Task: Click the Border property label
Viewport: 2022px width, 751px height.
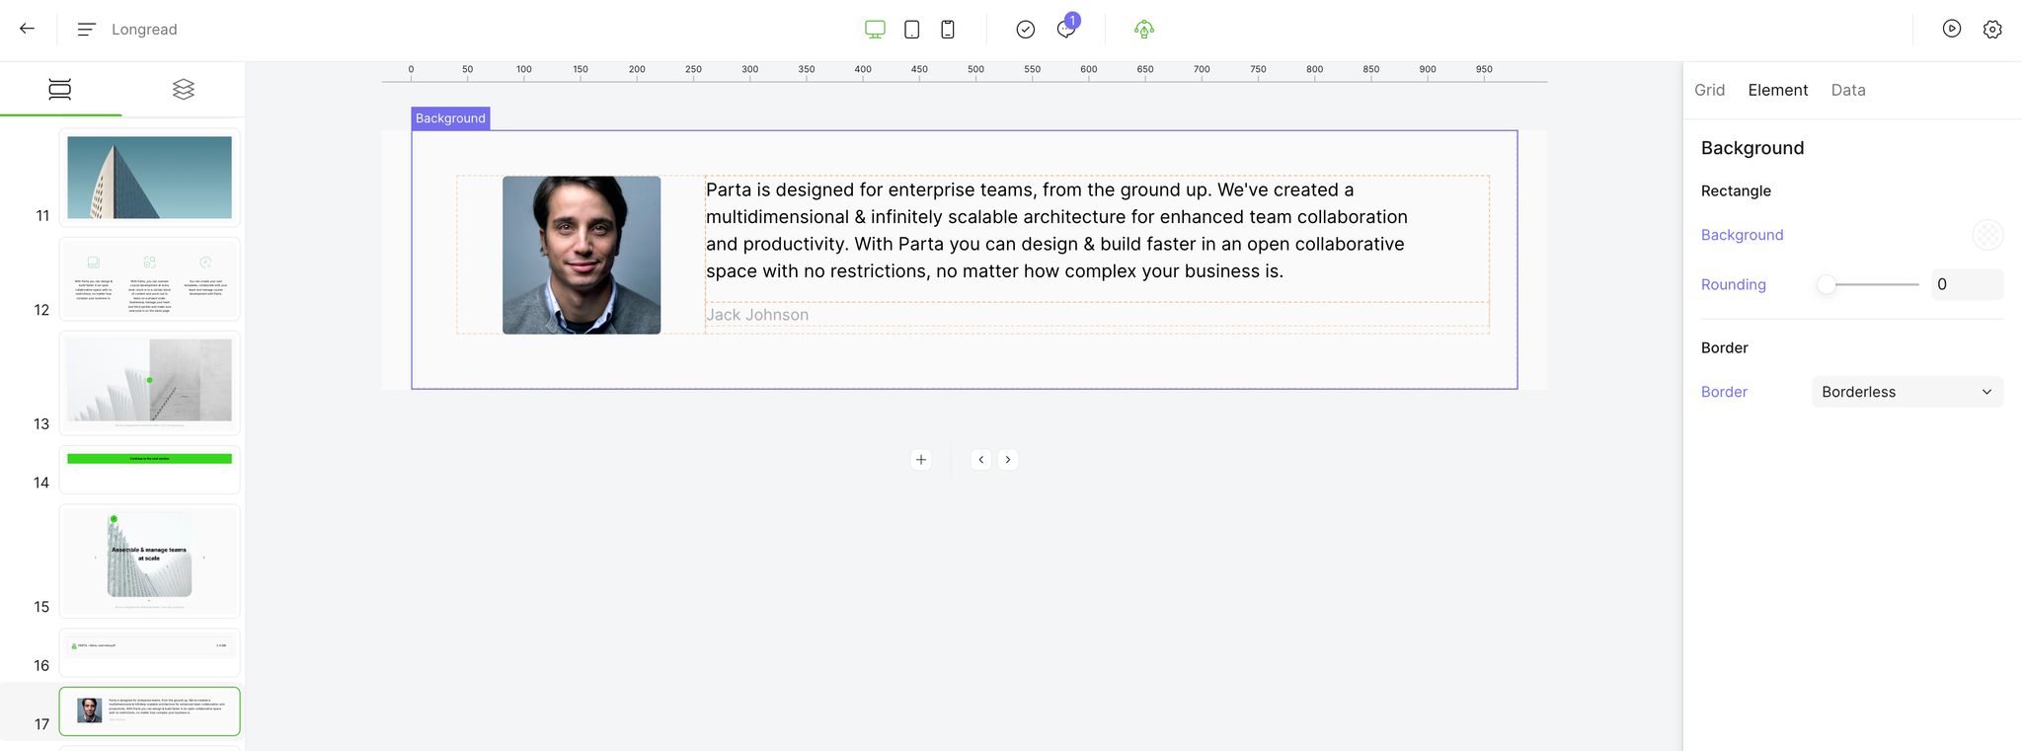Action: 1724,392
